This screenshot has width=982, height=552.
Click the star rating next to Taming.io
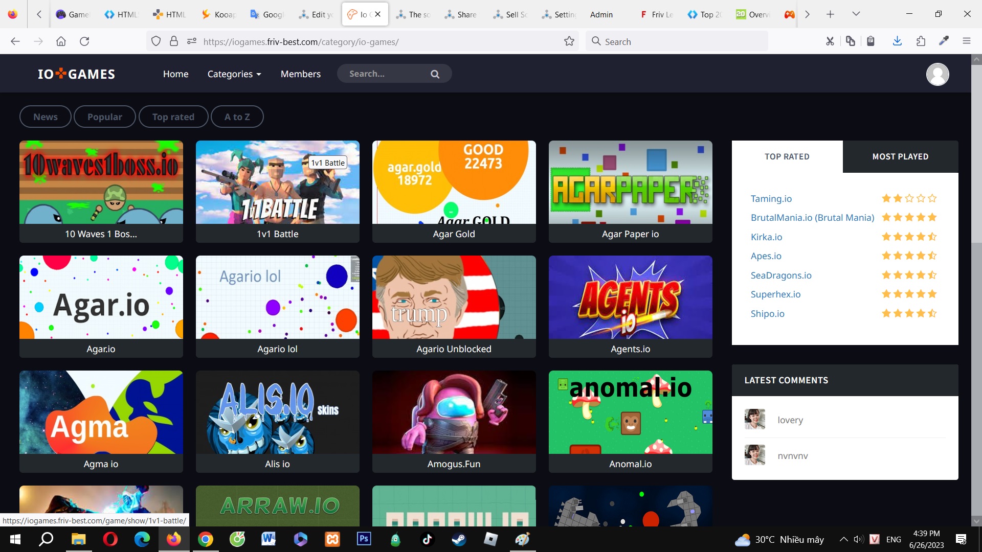coord(909,198)
